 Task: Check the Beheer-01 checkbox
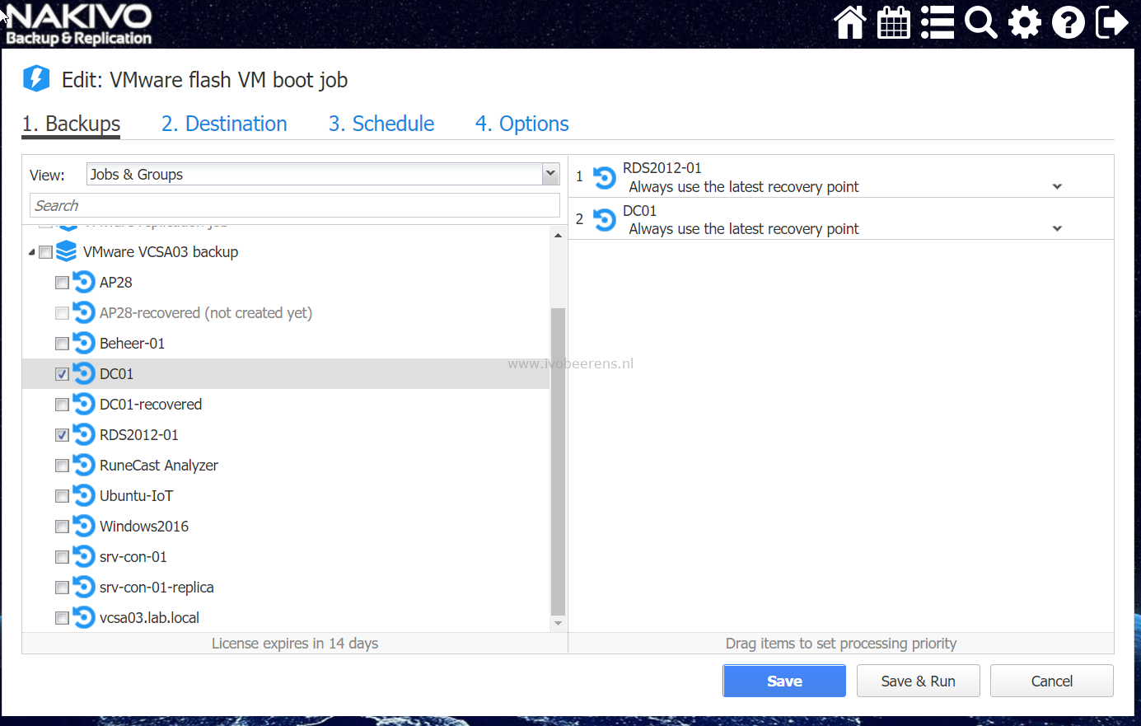tap(62, 344)
